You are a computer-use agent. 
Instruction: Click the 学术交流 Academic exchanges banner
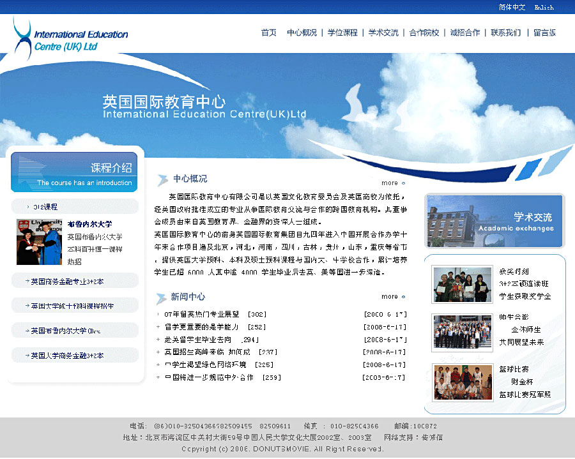[494, 221]
